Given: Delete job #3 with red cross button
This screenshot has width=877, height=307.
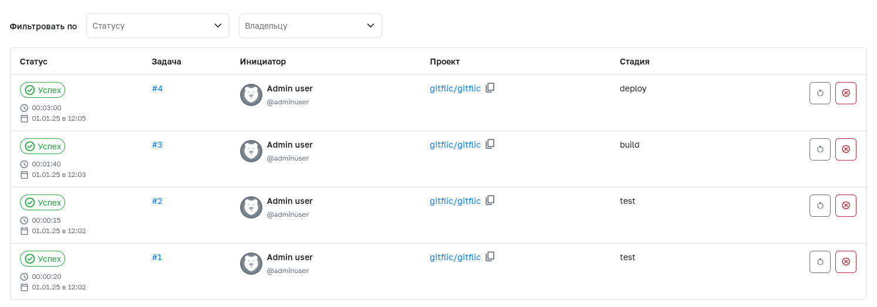Looking at the screenshot, I should pos(845,149).
